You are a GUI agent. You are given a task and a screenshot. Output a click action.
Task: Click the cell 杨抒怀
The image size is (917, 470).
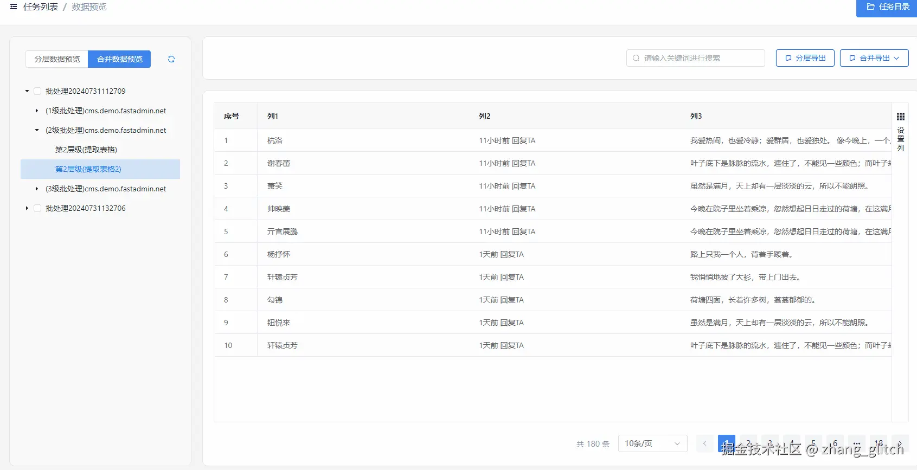279,254
